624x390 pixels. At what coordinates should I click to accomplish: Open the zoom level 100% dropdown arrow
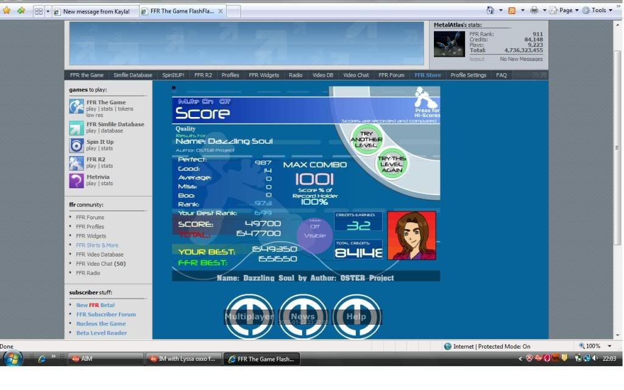click(609, 346)
